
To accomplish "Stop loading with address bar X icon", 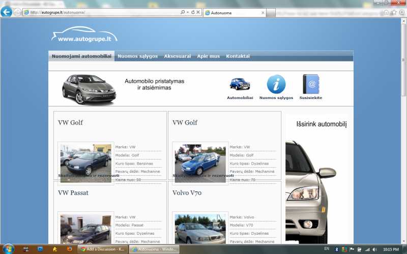I will (198, 12).
